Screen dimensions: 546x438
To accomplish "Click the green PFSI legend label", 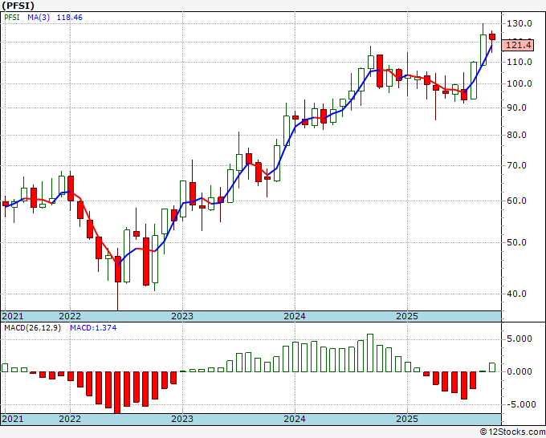I will tap(12, 18).
